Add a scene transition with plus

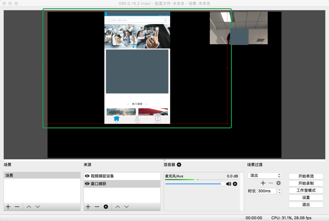tap(263, 183)
